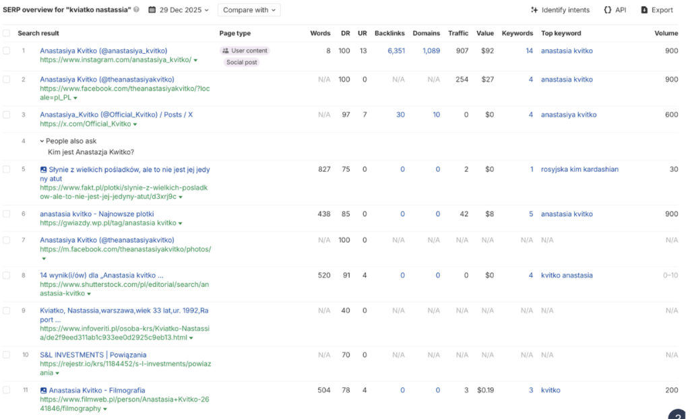Open the "rosyjska kim kardashian" top keyword link
The width and height of the screenshot is (690, 419).
point(579,170)
